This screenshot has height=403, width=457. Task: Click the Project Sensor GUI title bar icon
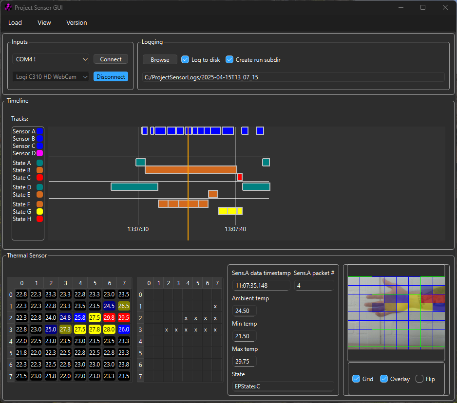(x=7, y=7)
